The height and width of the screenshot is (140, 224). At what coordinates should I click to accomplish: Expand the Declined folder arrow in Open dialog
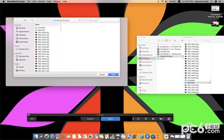coord(60,30)
